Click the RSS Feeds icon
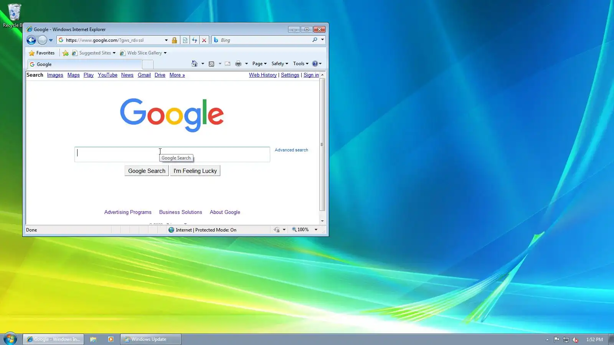This screenshot has width=614, height=345. coord(211,64)
